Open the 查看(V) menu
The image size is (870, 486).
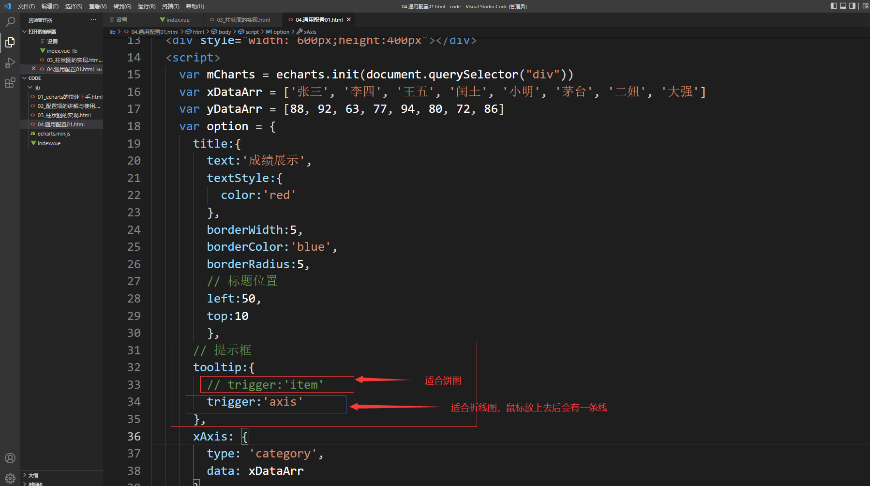click(98, 6)
